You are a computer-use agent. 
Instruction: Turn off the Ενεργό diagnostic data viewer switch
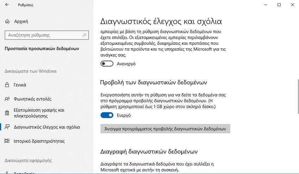[x=107, y=115]
